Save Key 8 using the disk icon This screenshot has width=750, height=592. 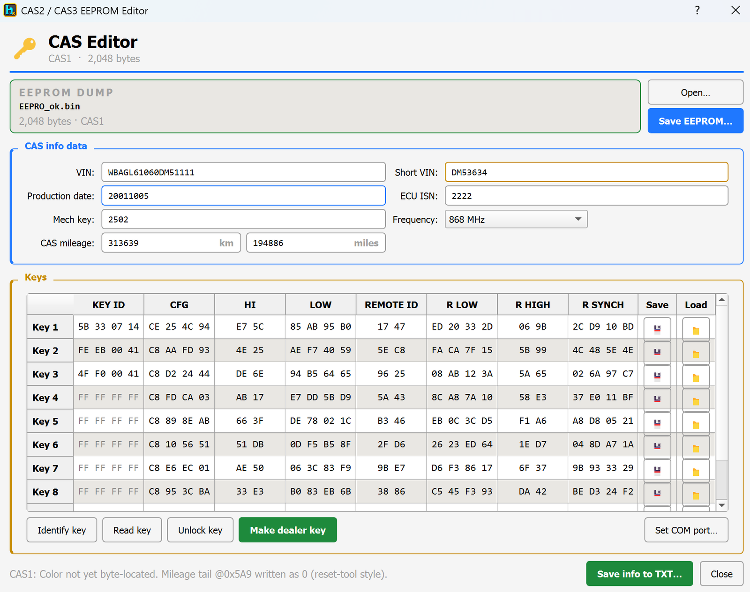pos(657,493)
